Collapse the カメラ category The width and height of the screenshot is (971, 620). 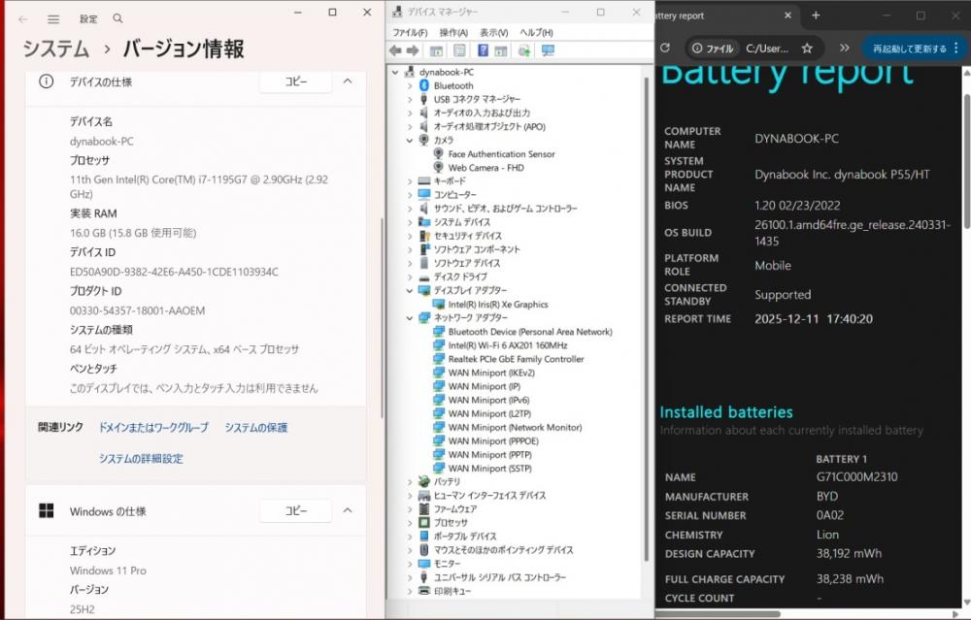410,141
